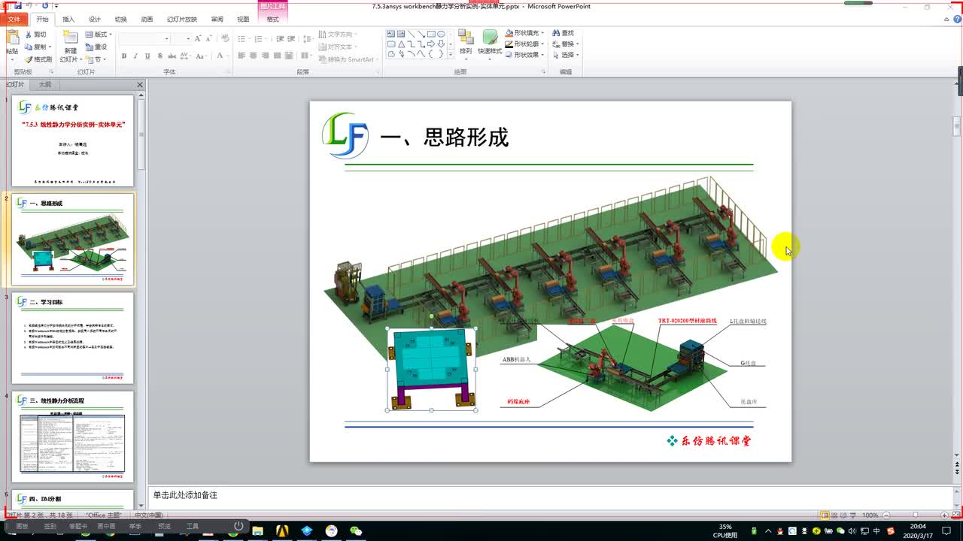963x541 pixels.
Task: Click the power icon on overlay toolbar
Action: (238, 526)
